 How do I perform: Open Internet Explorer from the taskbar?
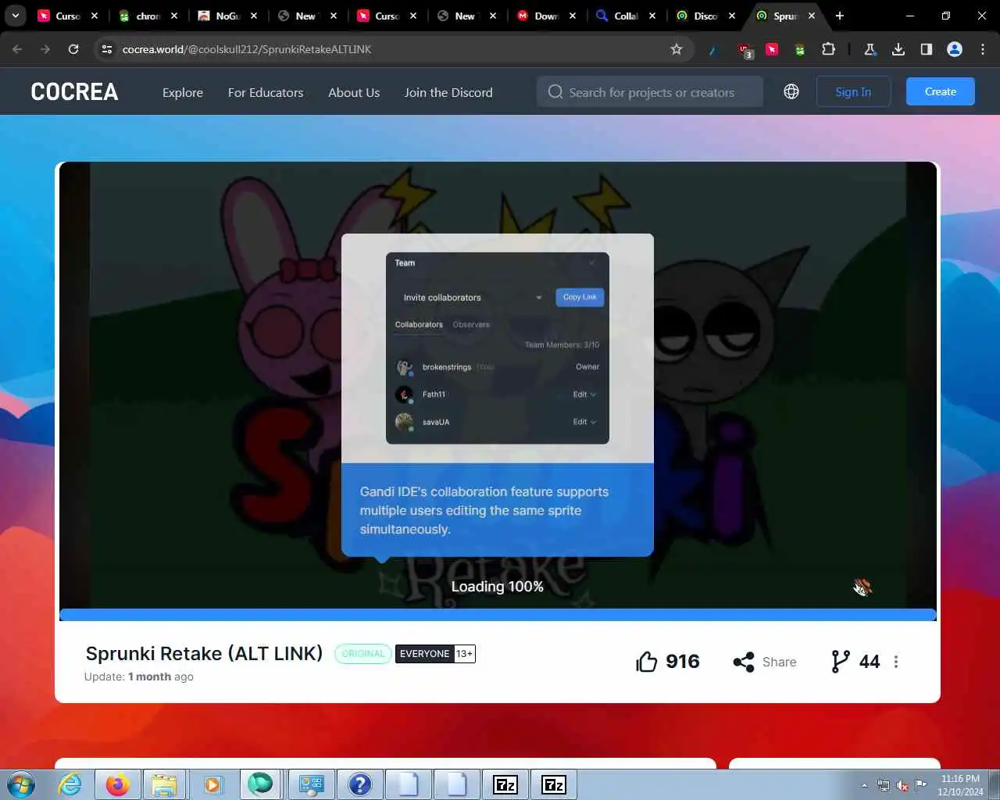pyautogui.click(x=70, y=784)
